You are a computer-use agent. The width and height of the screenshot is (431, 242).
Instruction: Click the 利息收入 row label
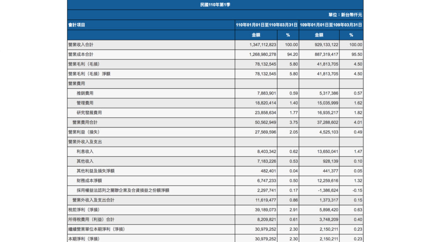(85, 151)
